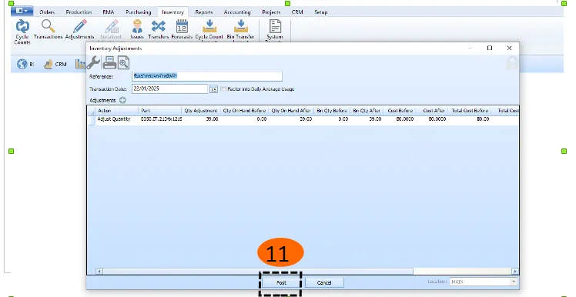Switch to the RMA tab
This screenshot has height=297, width=576.
(x=109, y=12)
